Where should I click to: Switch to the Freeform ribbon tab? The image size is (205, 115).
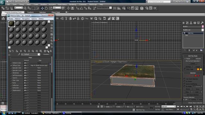(30, 12)
